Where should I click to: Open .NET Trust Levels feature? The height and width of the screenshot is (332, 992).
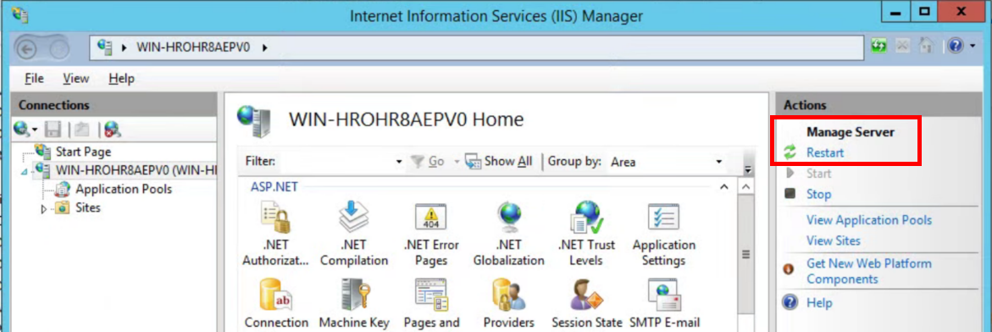pyautogui.click(x=586, y=235)
